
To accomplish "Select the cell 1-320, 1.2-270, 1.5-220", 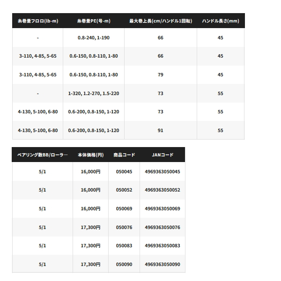I will [x=94, y=94].
